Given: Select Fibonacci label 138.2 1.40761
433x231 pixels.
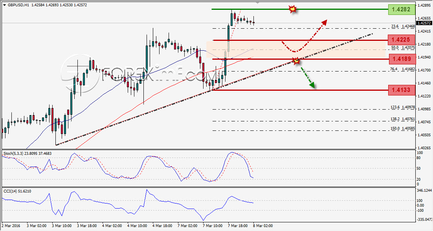Looking at the screenshot, I should pyautogui.click(x=403, y=119).
